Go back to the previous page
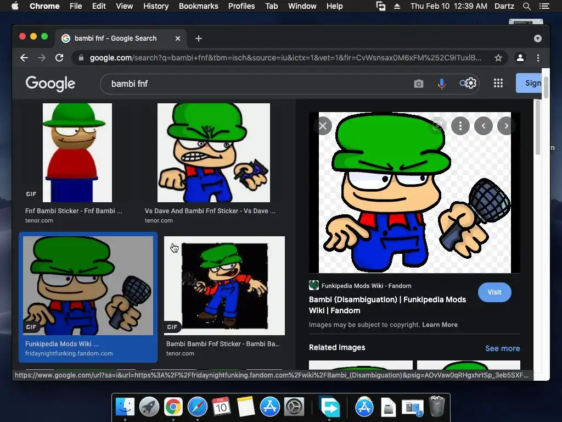This screenshot has width=562, height=422. (x=24, y=58)
